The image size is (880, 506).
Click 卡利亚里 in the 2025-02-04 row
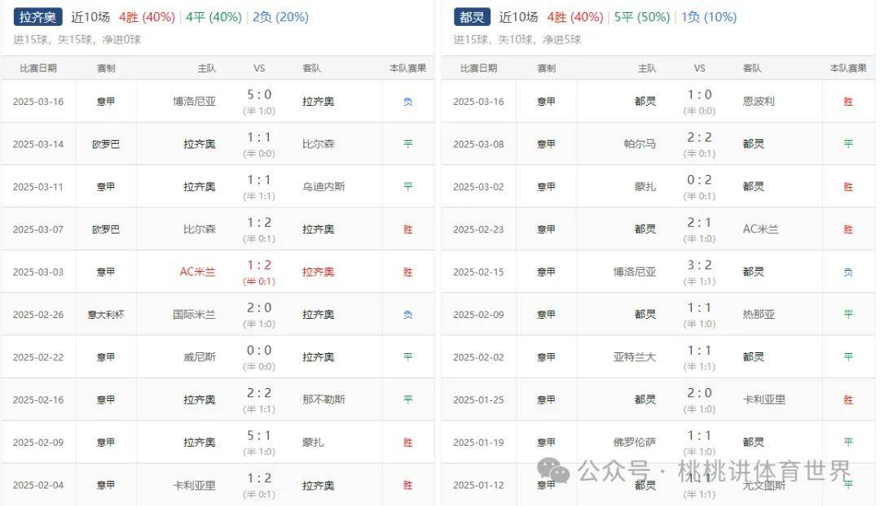click(194, 485)
